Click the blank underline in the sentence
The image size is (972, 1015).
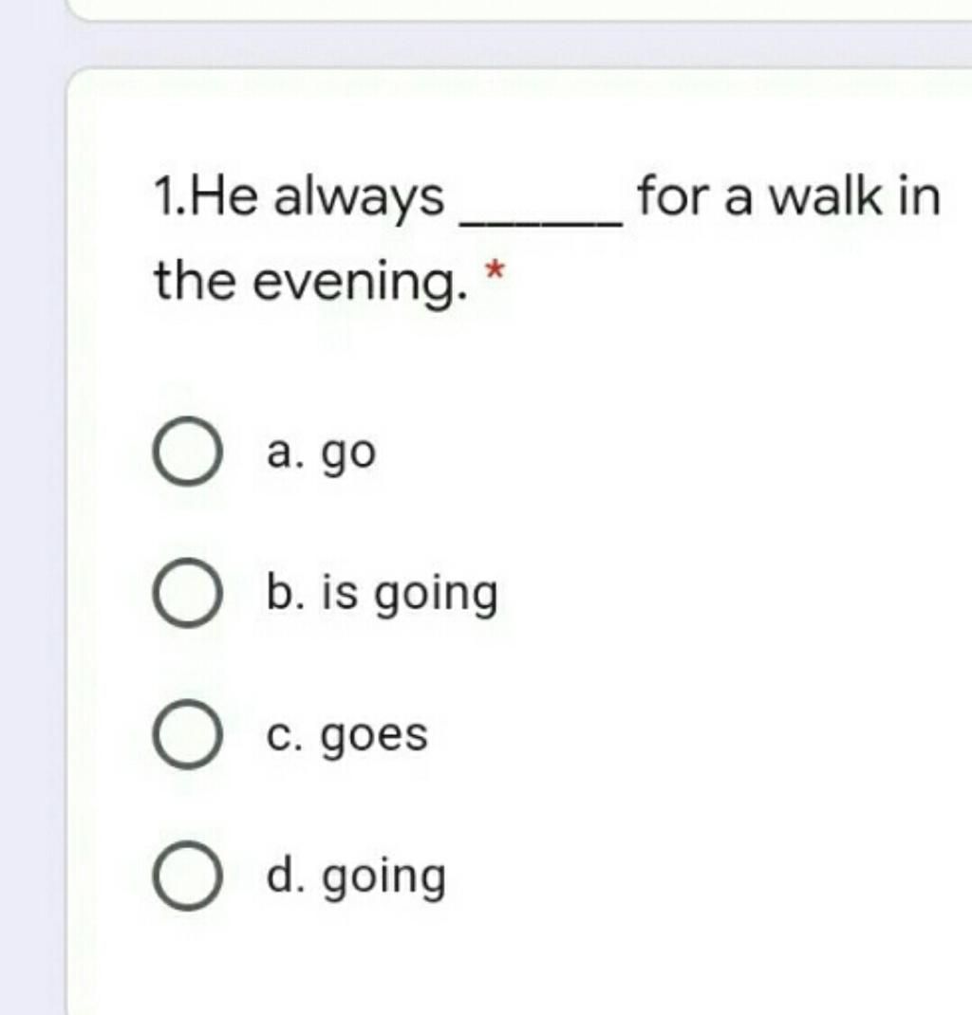click(541, 223)
